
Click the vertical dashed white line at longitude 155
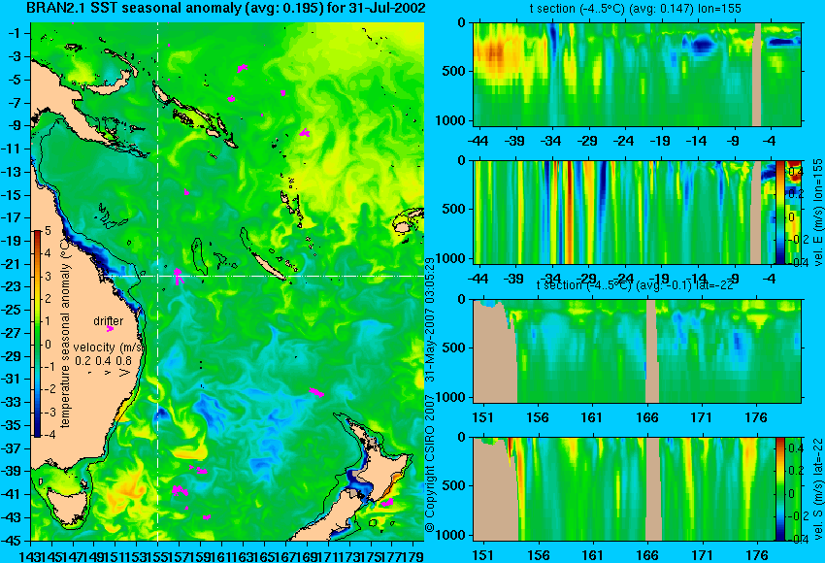point(157,281)
